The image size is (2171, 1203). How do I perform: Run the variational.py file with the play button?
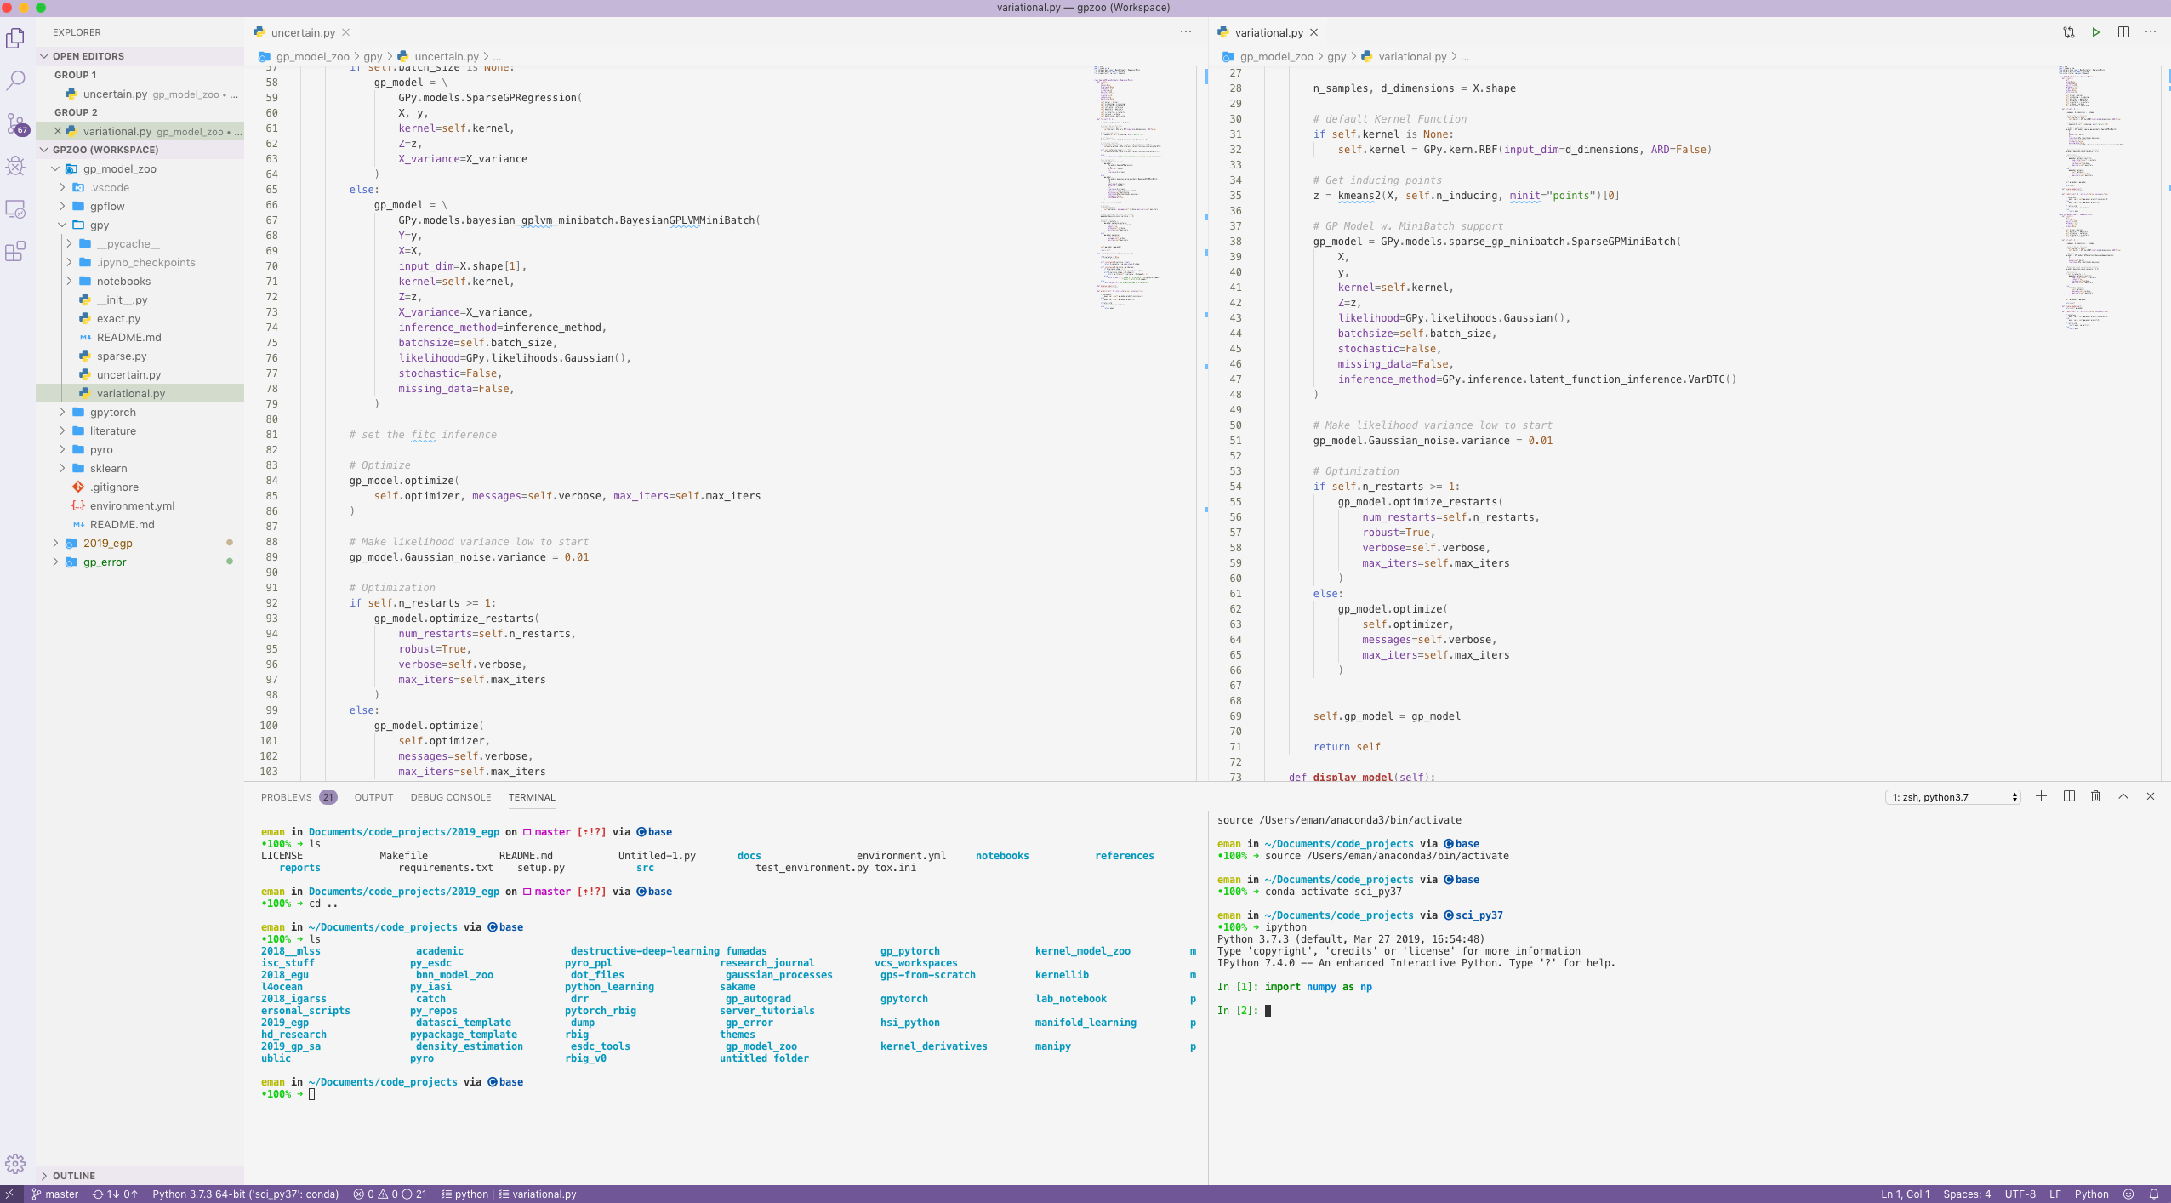(x=2094, y=31)
